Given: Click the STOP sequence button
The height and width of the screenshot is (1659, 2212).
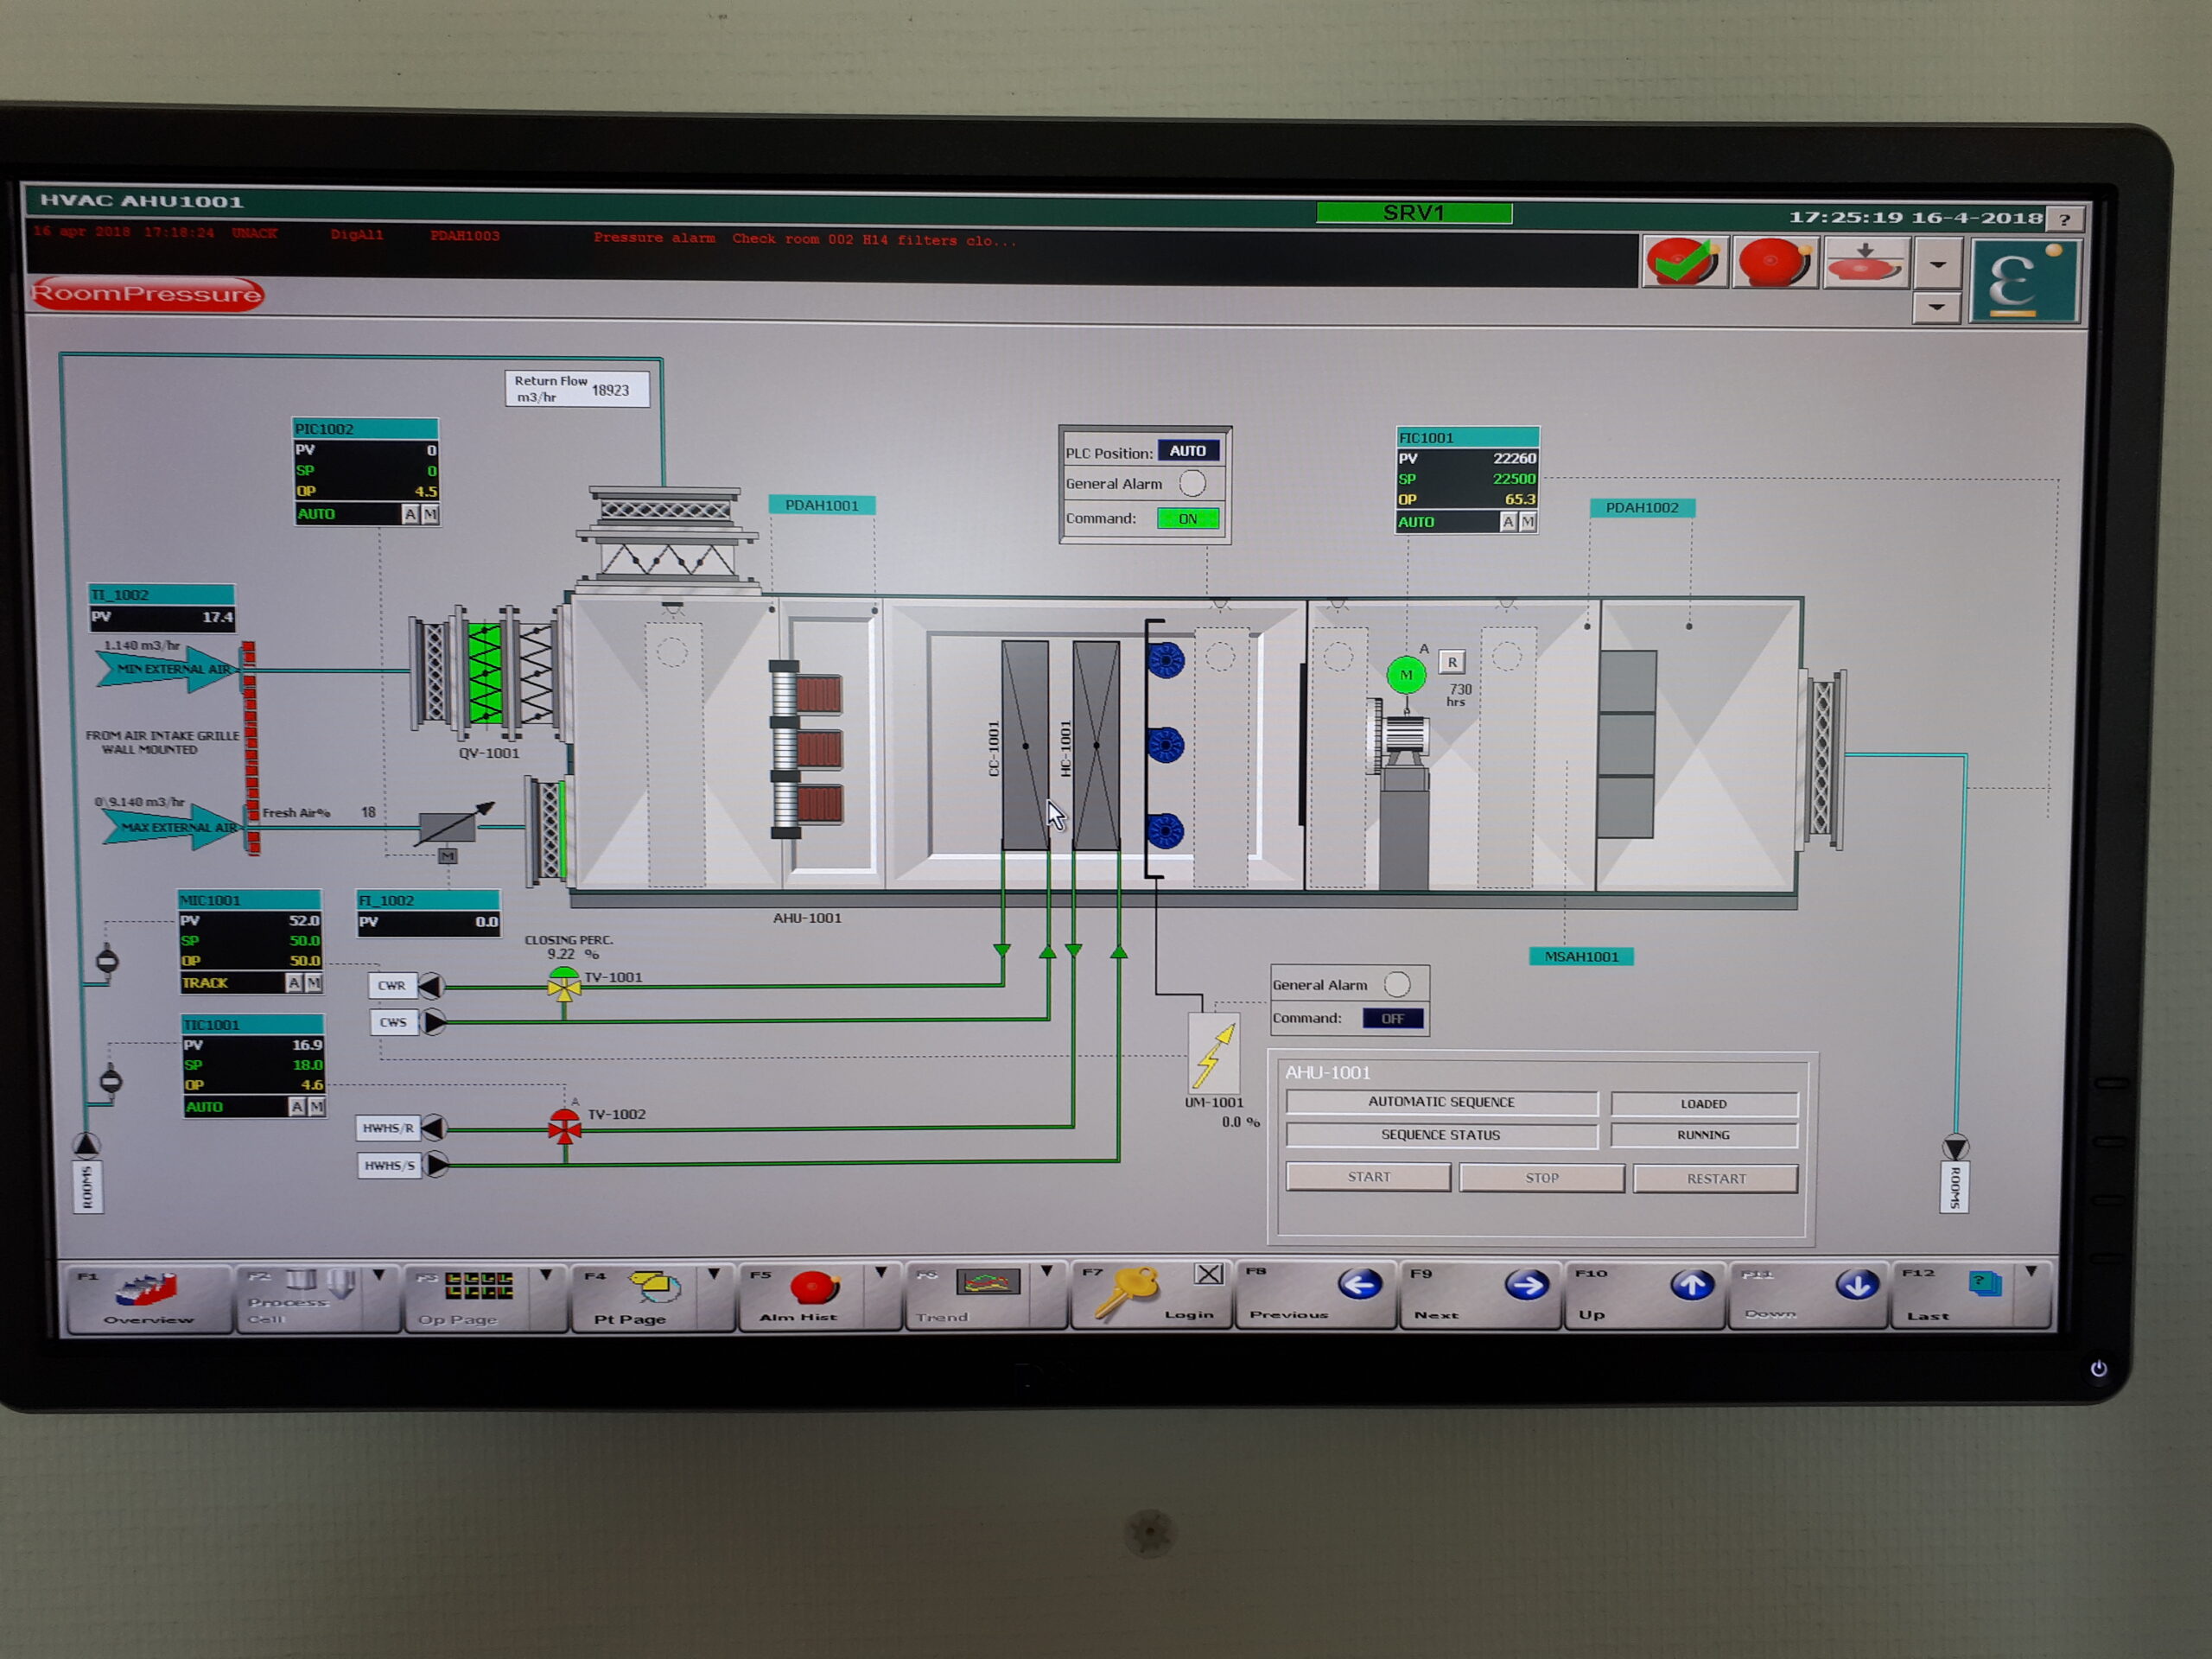Looking at the screenshot, I should (1541, 1178).
